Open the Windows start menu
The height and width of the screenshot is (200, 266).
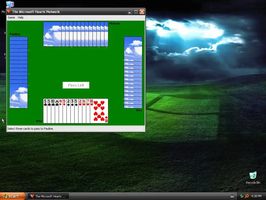pyautogui.click(x=12, y=196)
